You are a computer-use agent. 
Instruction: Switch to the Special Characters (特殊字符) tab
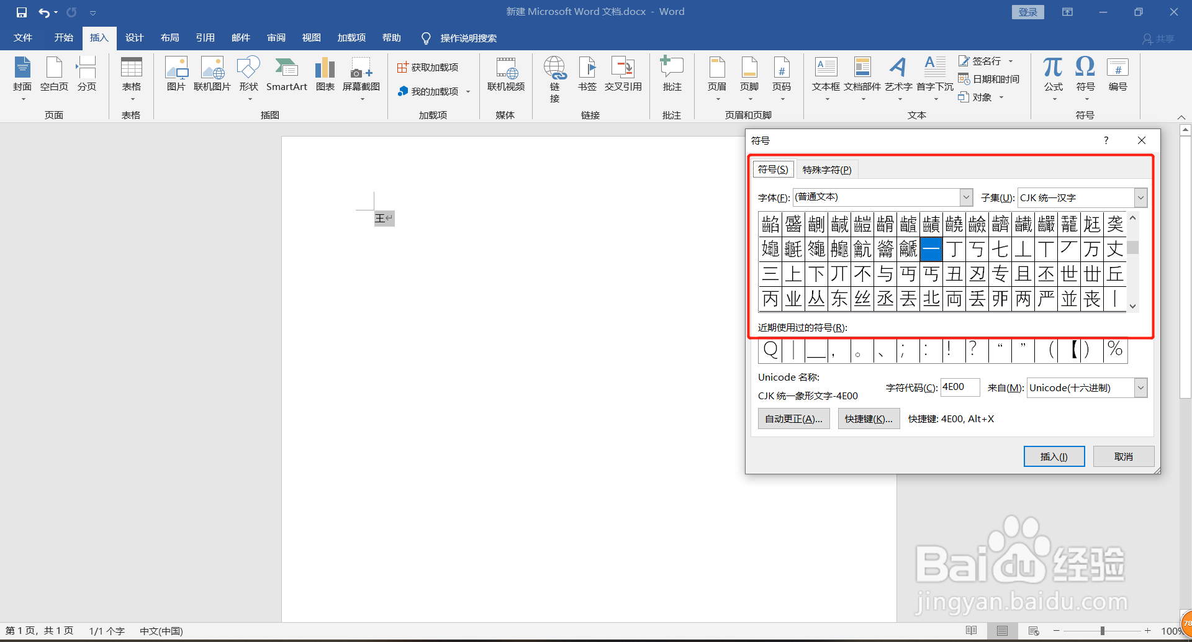pos(827,170)
